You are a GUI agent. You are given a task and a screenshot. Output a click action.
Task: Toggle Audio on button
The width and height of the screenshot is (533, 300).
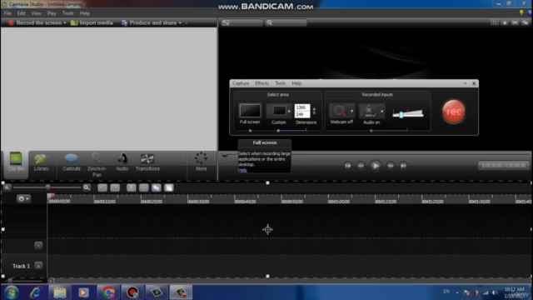tap(369, 111)
